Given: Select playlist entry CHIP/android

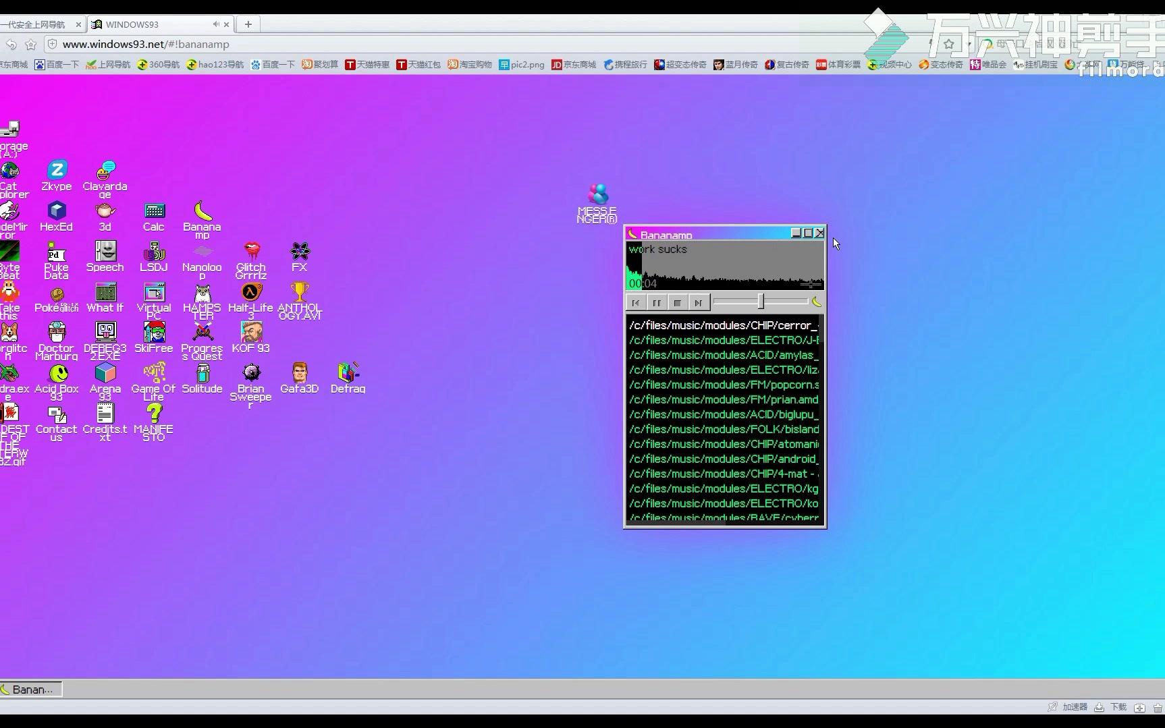Looking at the screenshot, I should tap(724, 459).
